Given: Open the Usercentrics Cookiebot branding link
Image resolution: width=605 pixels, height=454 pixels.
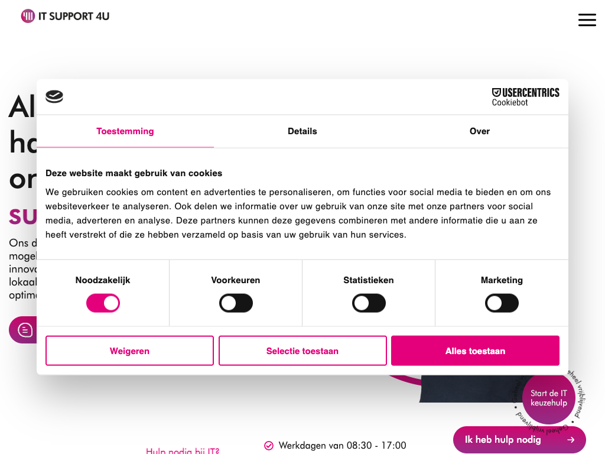Looking at the screenshot, I should [x=525, y=97].
